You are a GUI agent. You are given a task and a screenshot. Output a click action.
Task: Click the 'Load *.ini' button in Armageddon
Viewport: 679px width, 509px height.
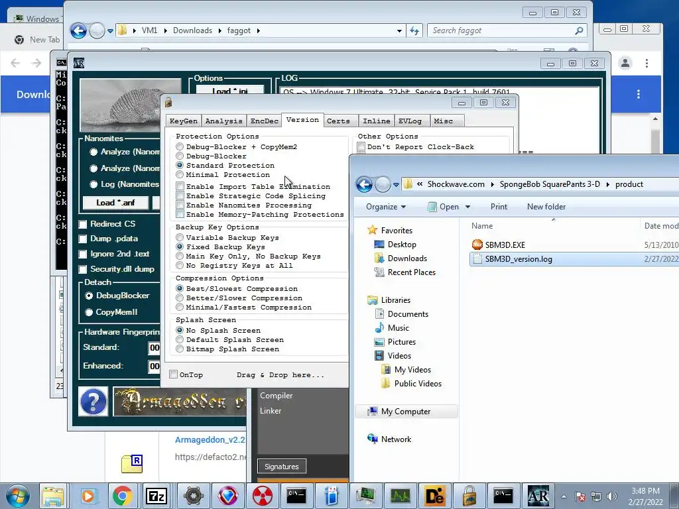coord(230,90)
